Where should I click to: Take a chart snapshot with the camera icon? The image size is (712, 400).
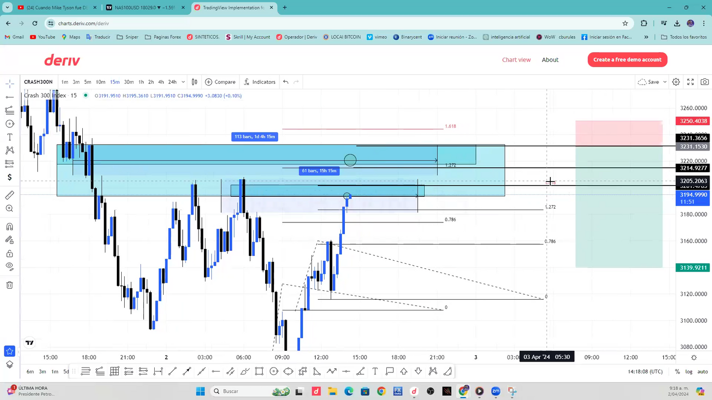point(705,82)
